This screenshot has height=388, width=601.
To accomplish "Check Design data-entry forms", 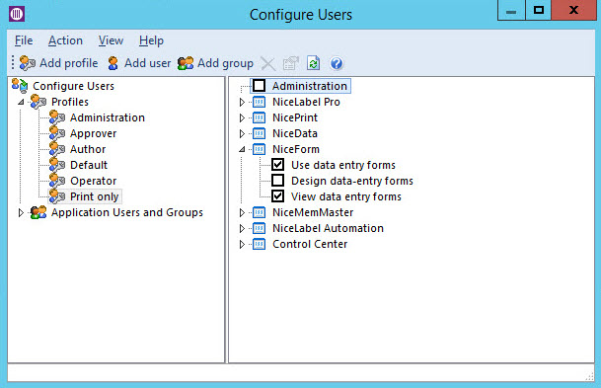I will tap(278, 181).
